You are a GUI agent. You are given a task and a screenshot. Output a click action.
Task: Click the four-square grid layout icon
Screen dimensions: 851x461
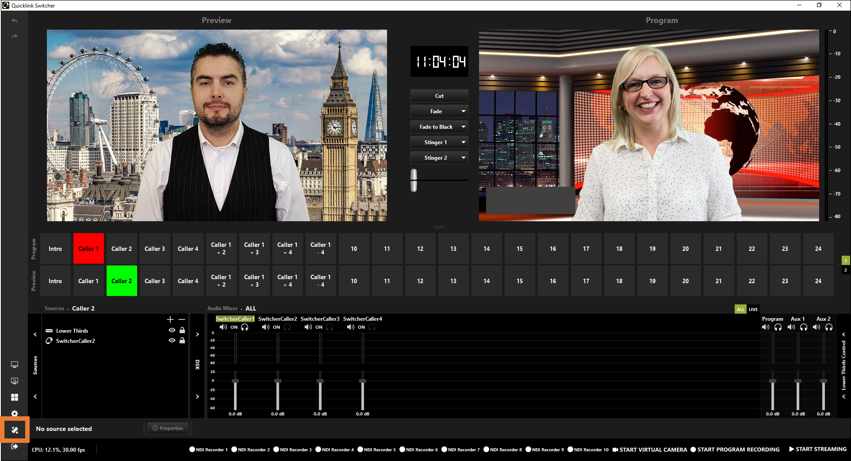(x=15, y=397)
